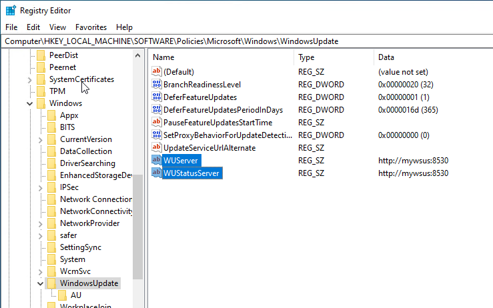Expand the CurrentVersion key
This screenshot has height=308, width=493.
40,140
